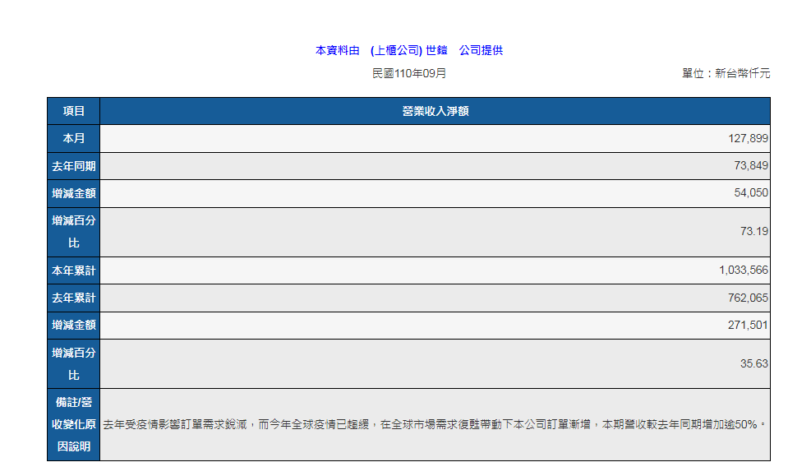Select the last year value 73,849
The image size is (811, 476).
click(x=751, y=166)
